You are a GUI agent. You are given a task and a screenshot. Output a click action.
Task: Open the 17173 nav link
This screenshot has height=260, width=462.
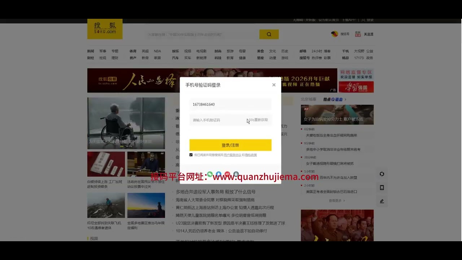359,58
